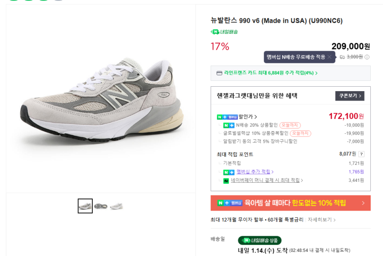Click the green 내일배송 상품 badge
This screenshot has height=256, width=383.
[x=259, y=241]
